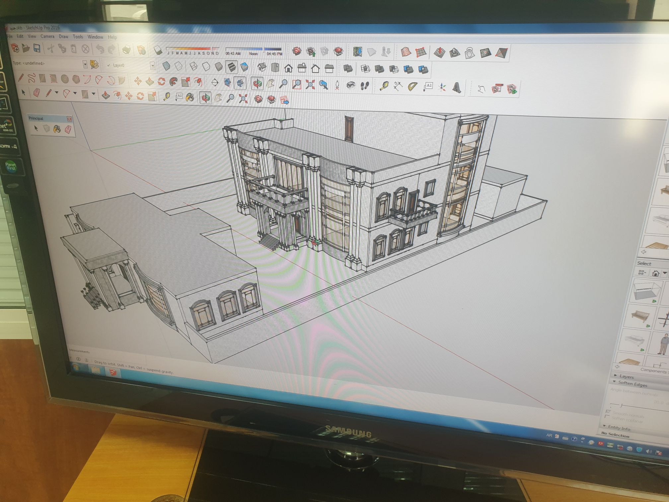Click the Save floppy disk icon
This screenshot has height=502, width=669.
click(x=37, y=49)
